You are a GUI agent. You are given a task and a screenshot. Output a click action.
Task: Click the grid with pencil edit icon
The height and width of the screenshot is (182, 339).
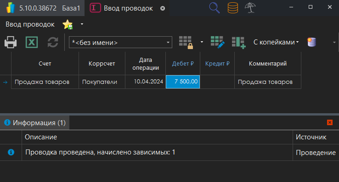click(x=217, y=42)
